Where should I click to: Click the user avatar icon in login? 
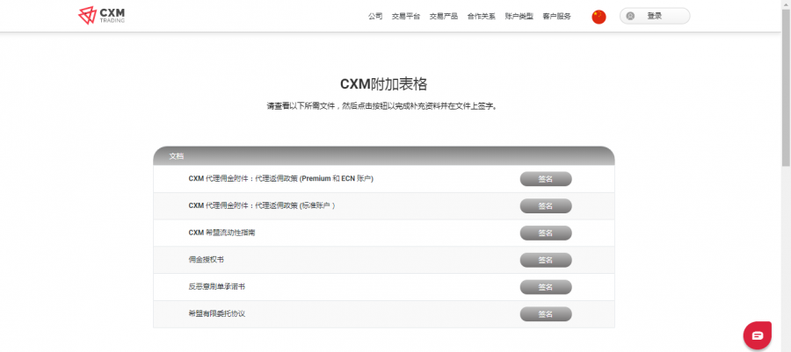(630, 16)
